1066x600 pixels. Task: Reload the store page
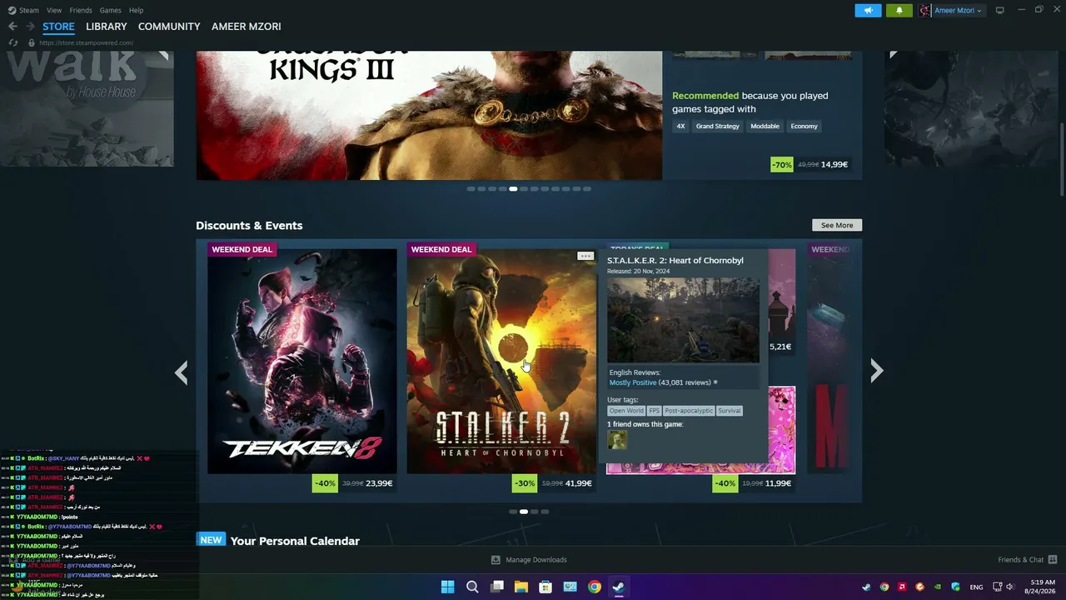coord(13,42)
